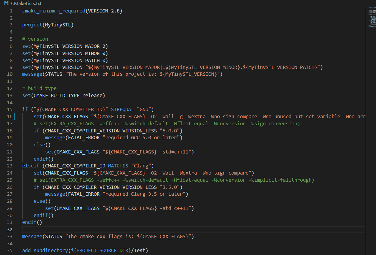Click 'required Clang 3.5 or later' message
The image size is (376, 255).
tap(144, 194)
